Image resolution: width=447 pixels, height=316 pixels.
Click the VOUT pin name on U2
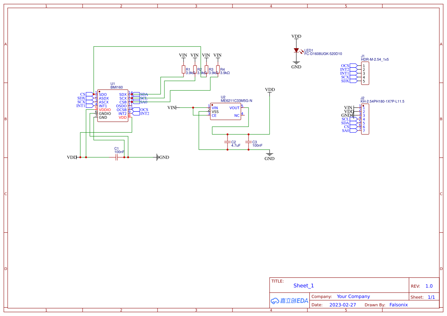pyautogui.click(x=234, y=108)
